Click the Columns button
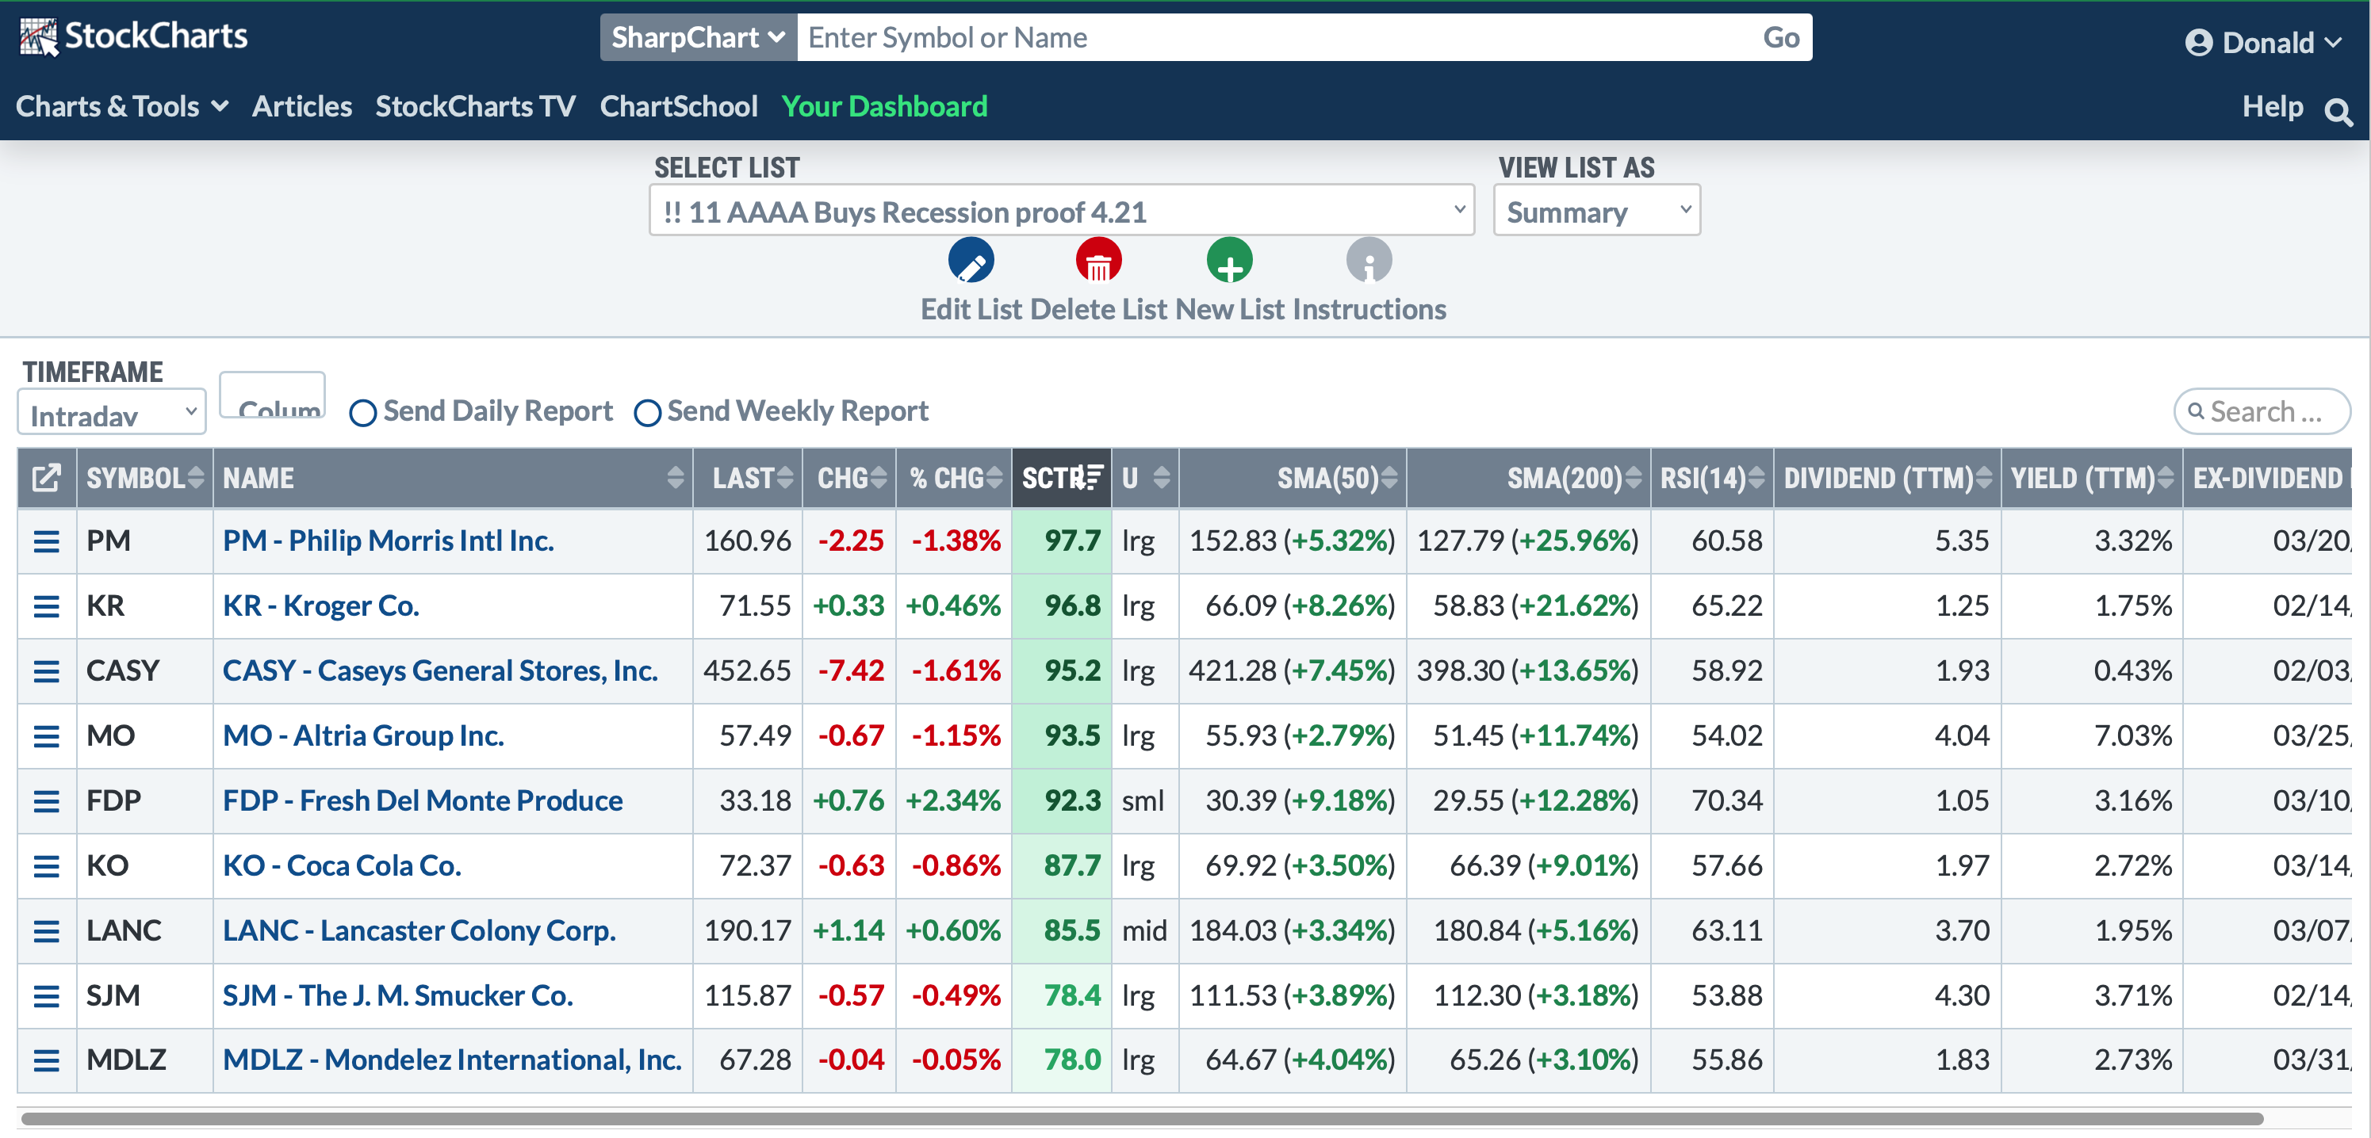The image size is (2371, 1138). tap(273, 396)
